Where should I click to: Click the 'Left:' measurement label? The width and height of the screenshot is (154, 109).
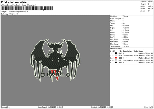pyautogui.click(x=112, y=25)
